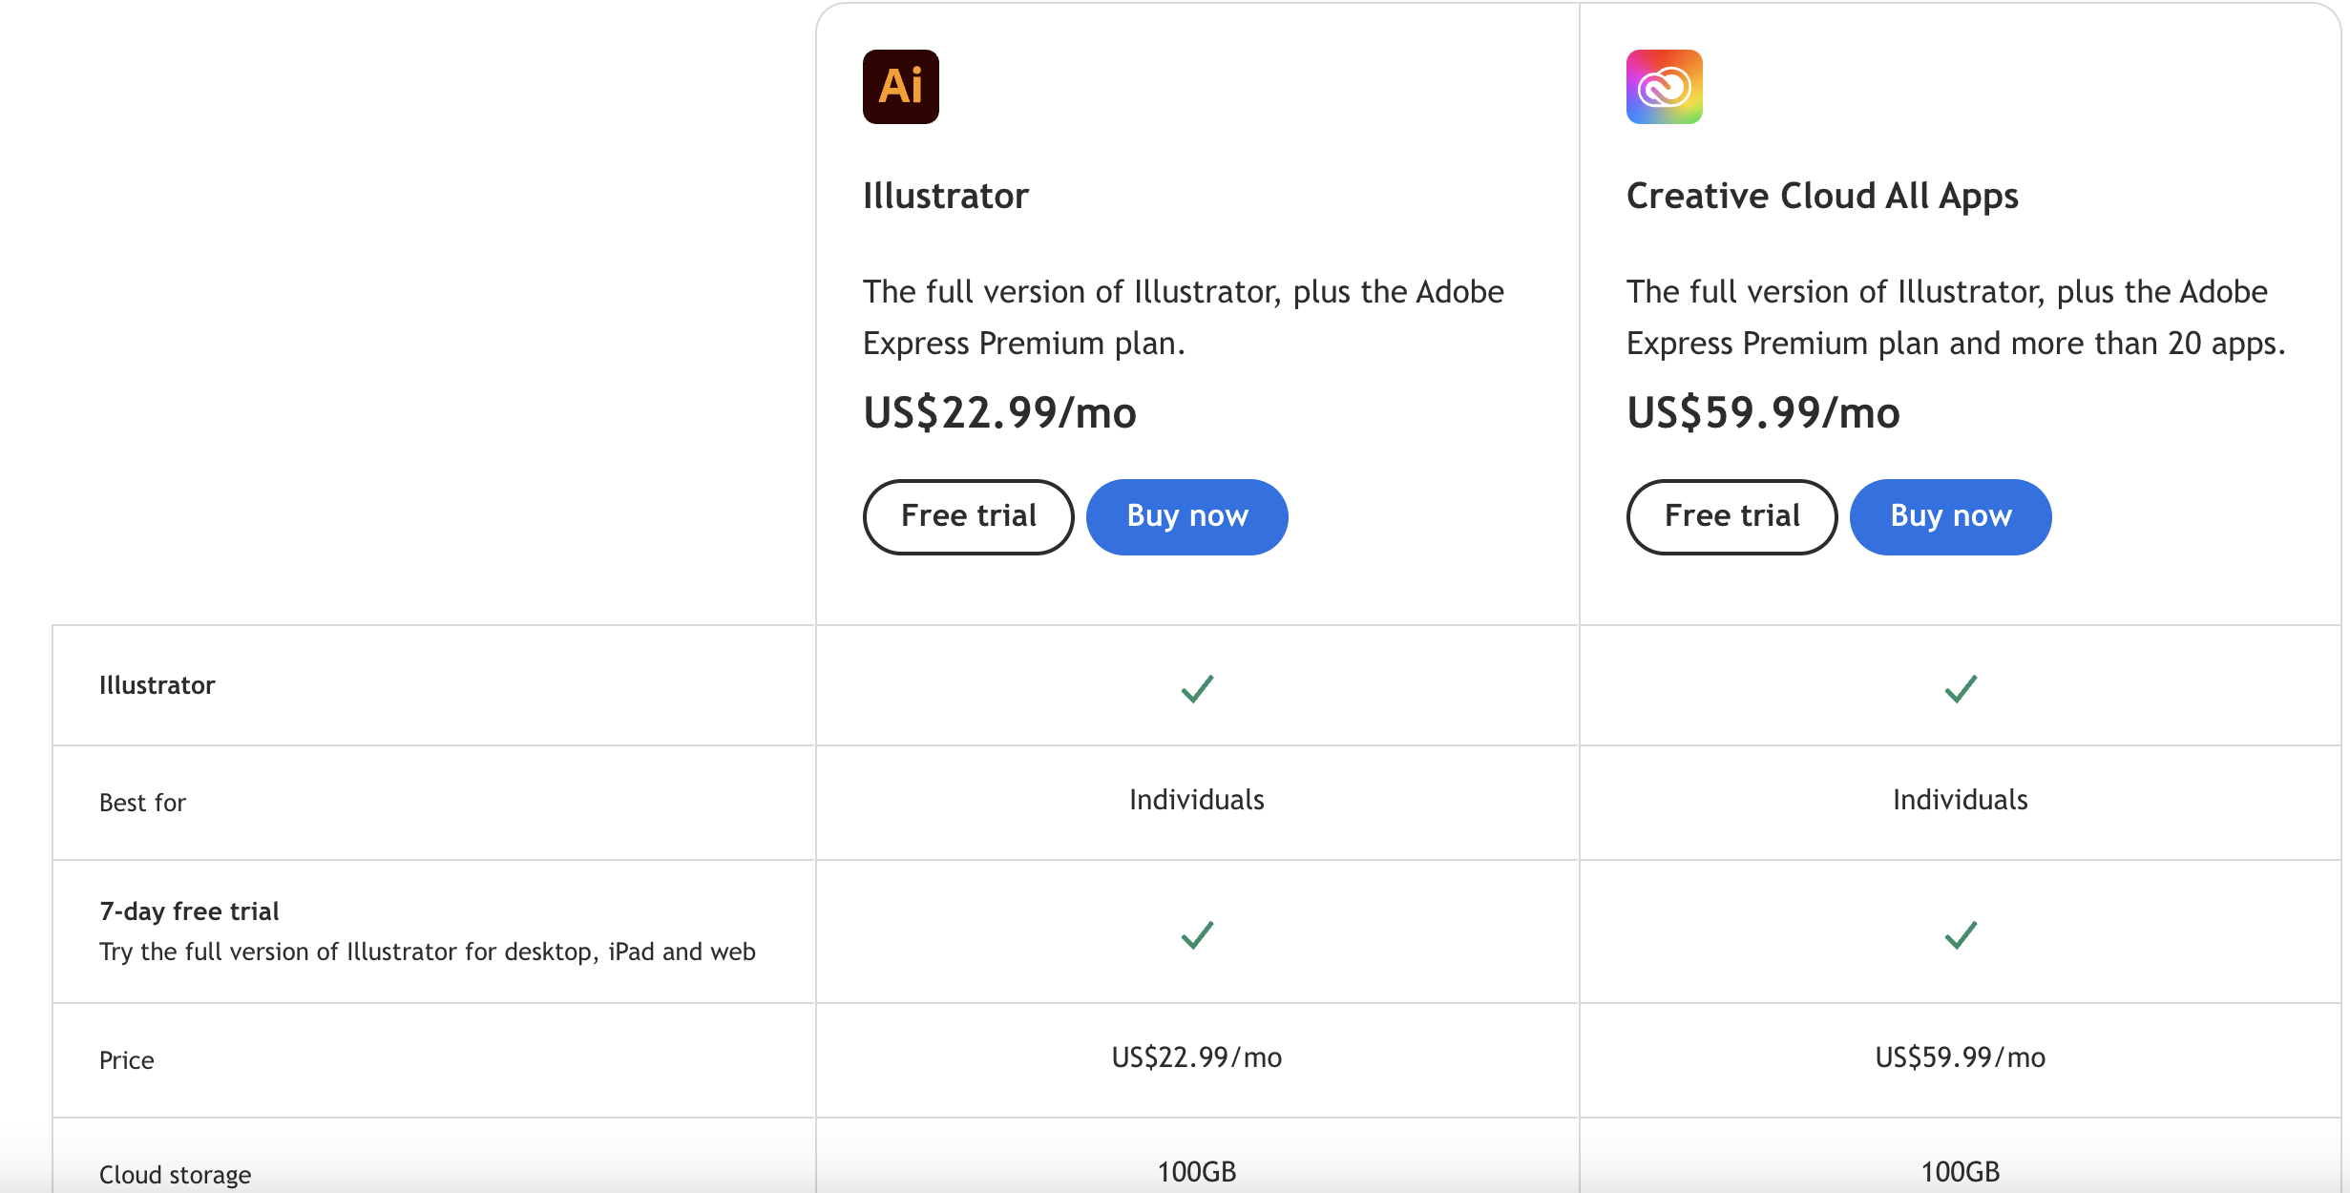Select the Best for row label
Image resolution: width=2350 pixels, height=1193 pixels.
click(x=142, y=803)
